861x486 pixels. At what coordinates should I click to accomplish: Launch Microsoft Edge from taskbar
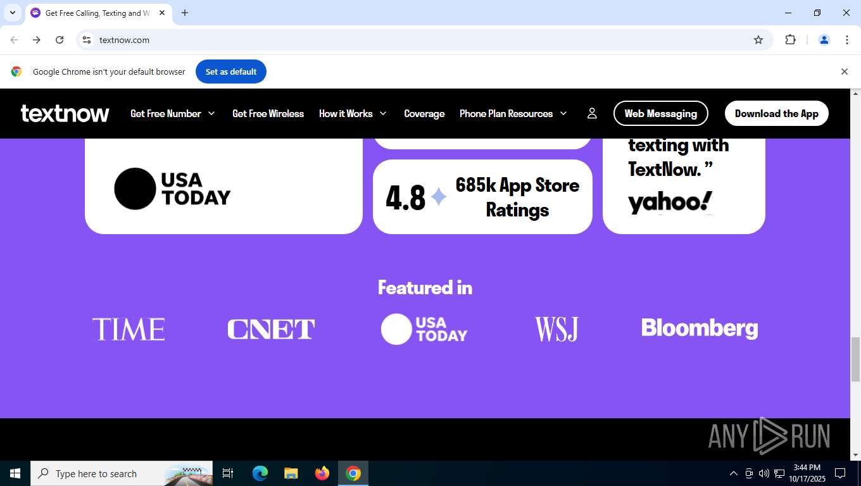click(x=260, y=473)
